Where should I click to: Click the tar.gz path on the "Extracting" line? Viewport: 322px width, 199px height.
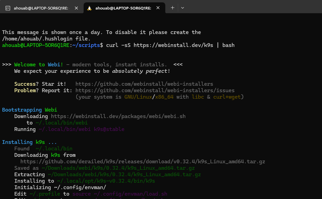pos(124,175)
